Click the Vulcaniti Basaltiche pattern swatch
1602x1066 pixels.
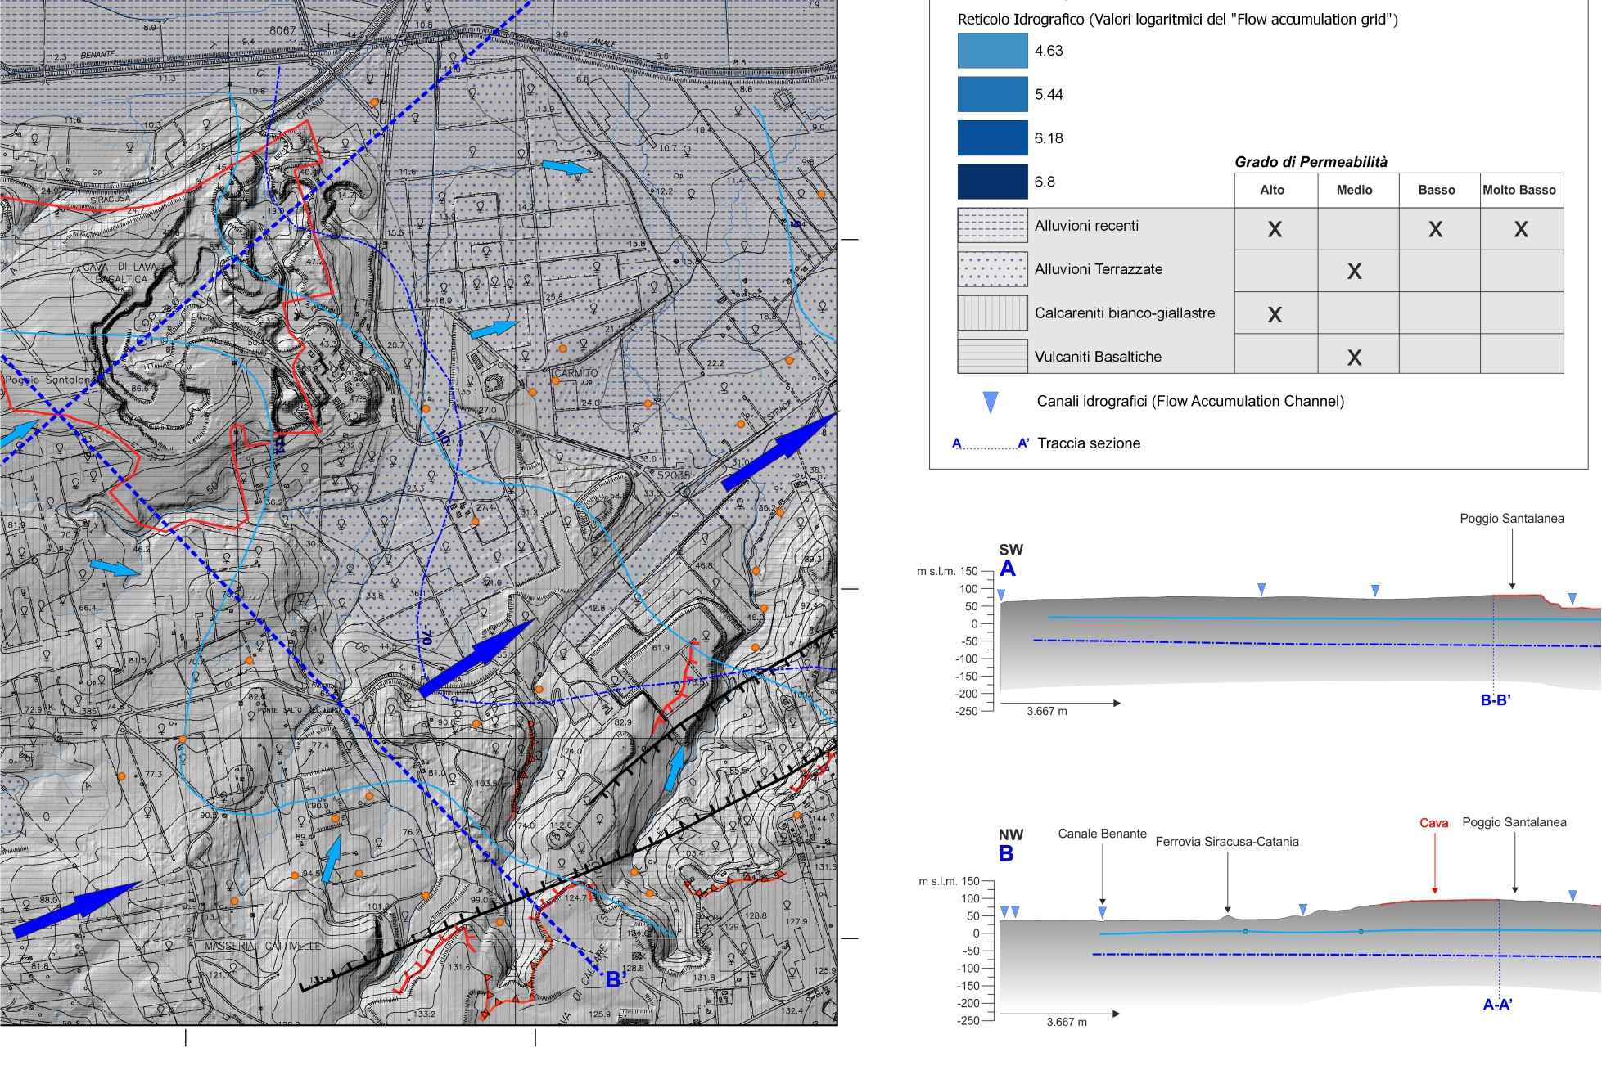tap(992, 357)
